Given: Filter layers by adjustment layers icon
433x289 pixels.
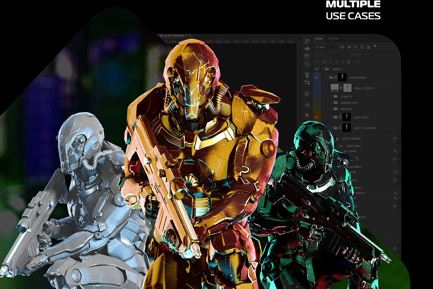Looking at the screenshot, I should [349, 47].
